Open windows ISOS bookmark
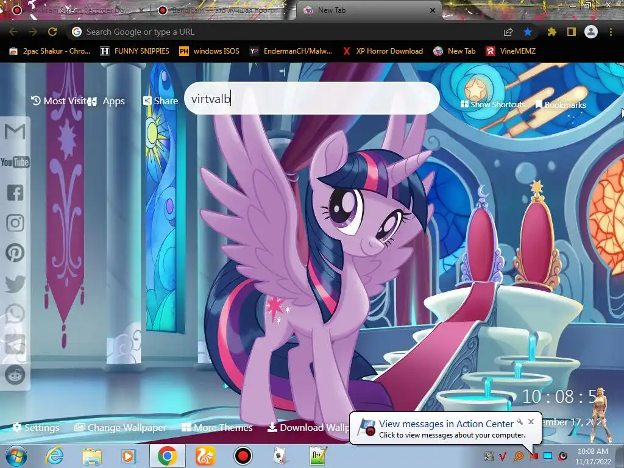 [x=210, y=51]
